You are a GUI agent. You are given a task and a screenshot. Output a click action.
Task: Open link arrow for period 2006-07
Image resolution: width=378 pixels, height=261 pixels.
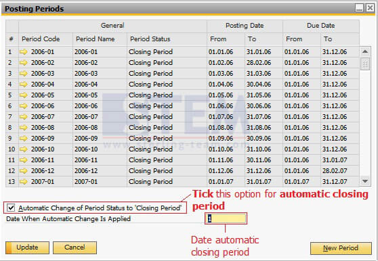(x=24, y=117)
